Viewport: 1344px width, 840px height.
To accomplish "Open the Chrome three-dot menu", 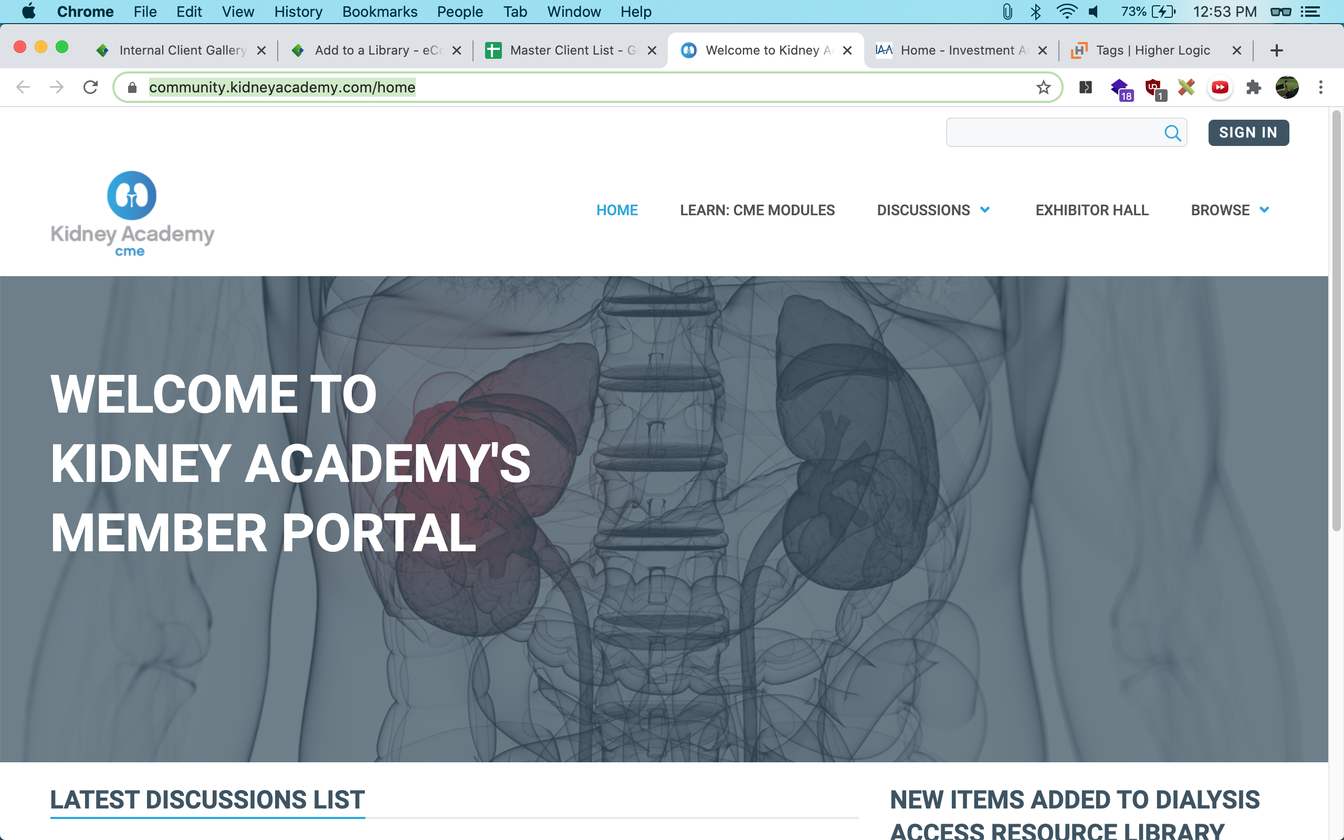I will coord(1321,87).
